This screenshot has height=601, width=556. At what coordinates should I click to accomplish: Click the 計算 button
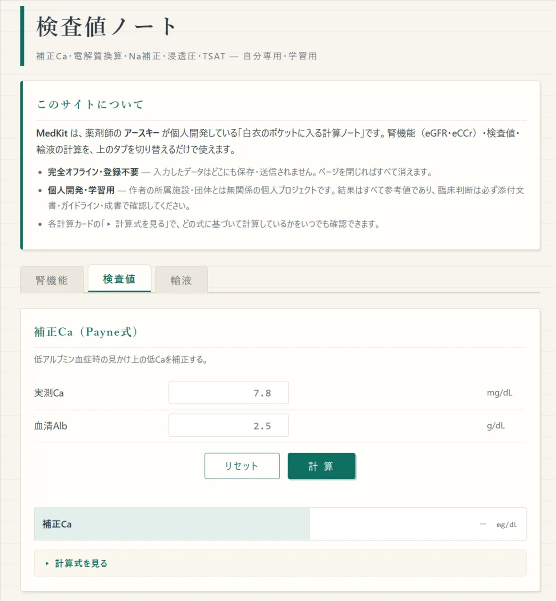coord(321,466)
